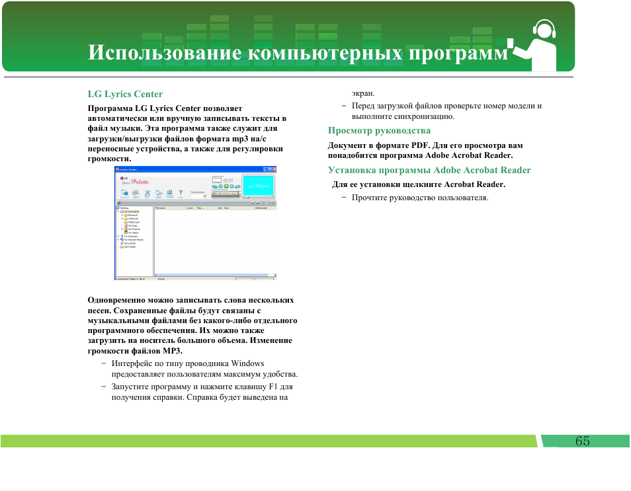This screenshot has width=631, height=491.
Task: Click the File name column header
Action: coord(159,208)
